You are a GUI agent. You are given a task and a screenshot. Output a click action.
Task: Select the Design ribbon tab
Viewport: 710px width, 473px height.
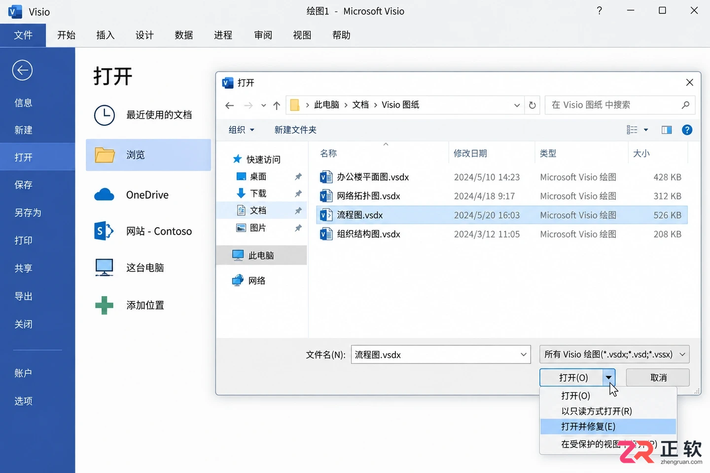click(144, 35)
